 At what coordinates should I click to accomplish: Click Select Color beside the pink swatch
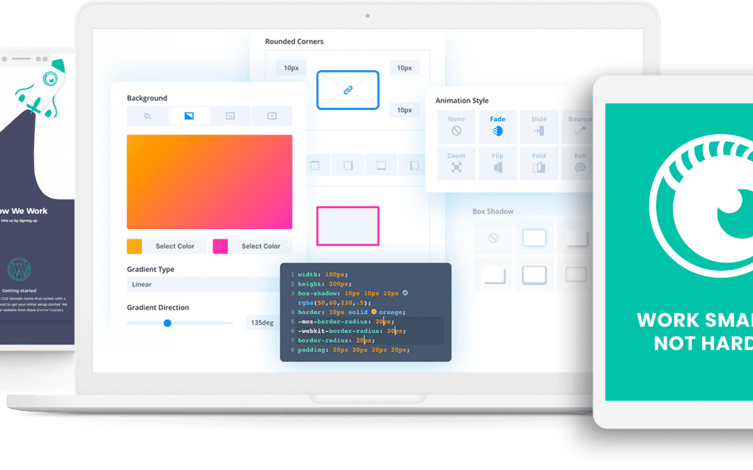coord(261,246)
